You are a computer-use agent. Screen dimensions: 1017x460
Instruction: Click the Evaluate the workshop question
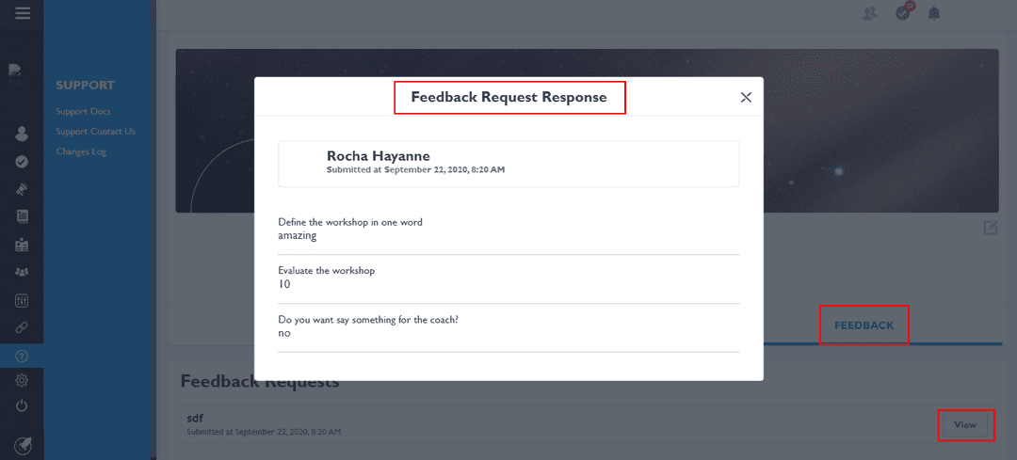(x=326, y=271)
